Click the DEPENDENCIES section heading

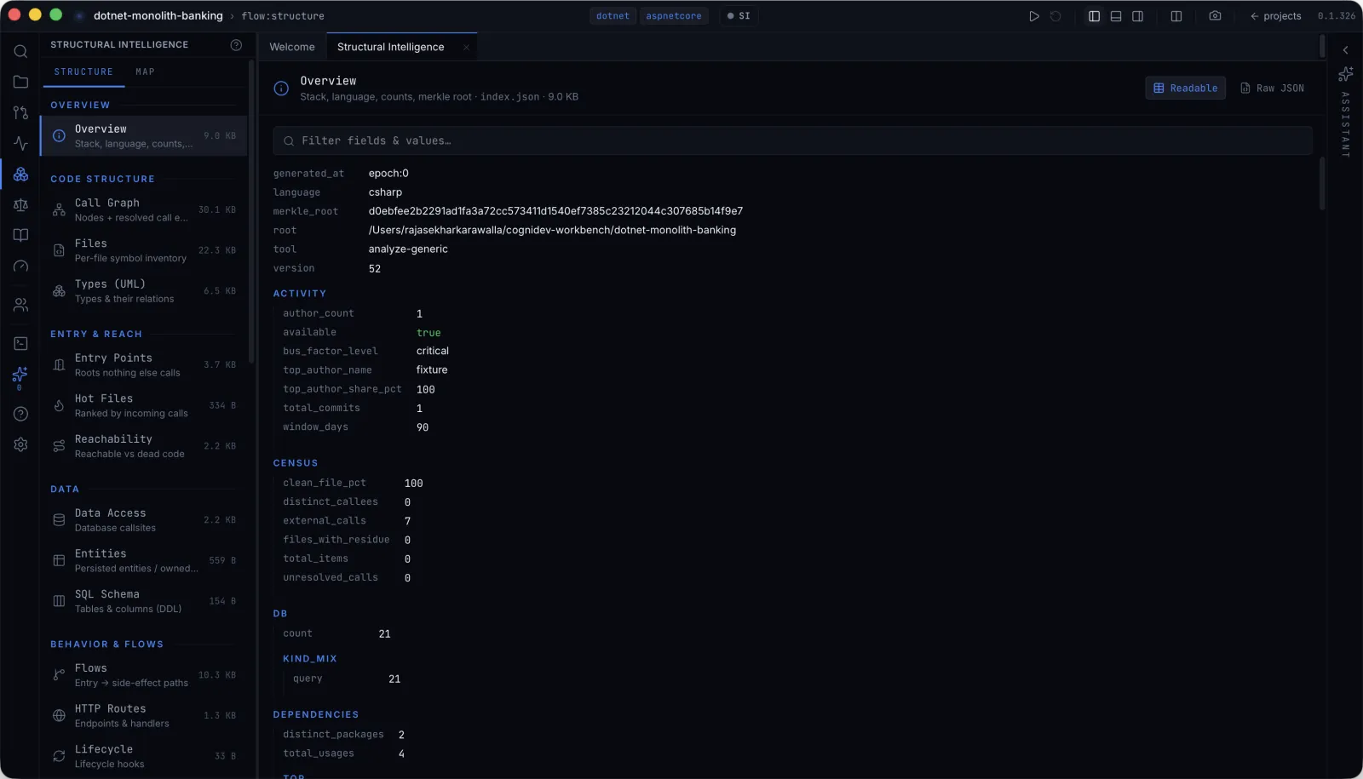[316, 715]
